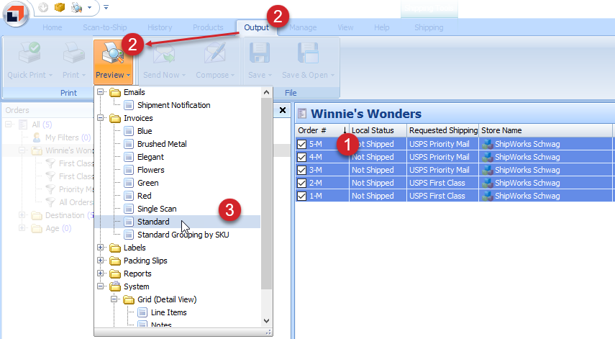Viewport: 615px width, 339px height.
Task: Open the Products ribbon tab
Action: pos(208,27)
